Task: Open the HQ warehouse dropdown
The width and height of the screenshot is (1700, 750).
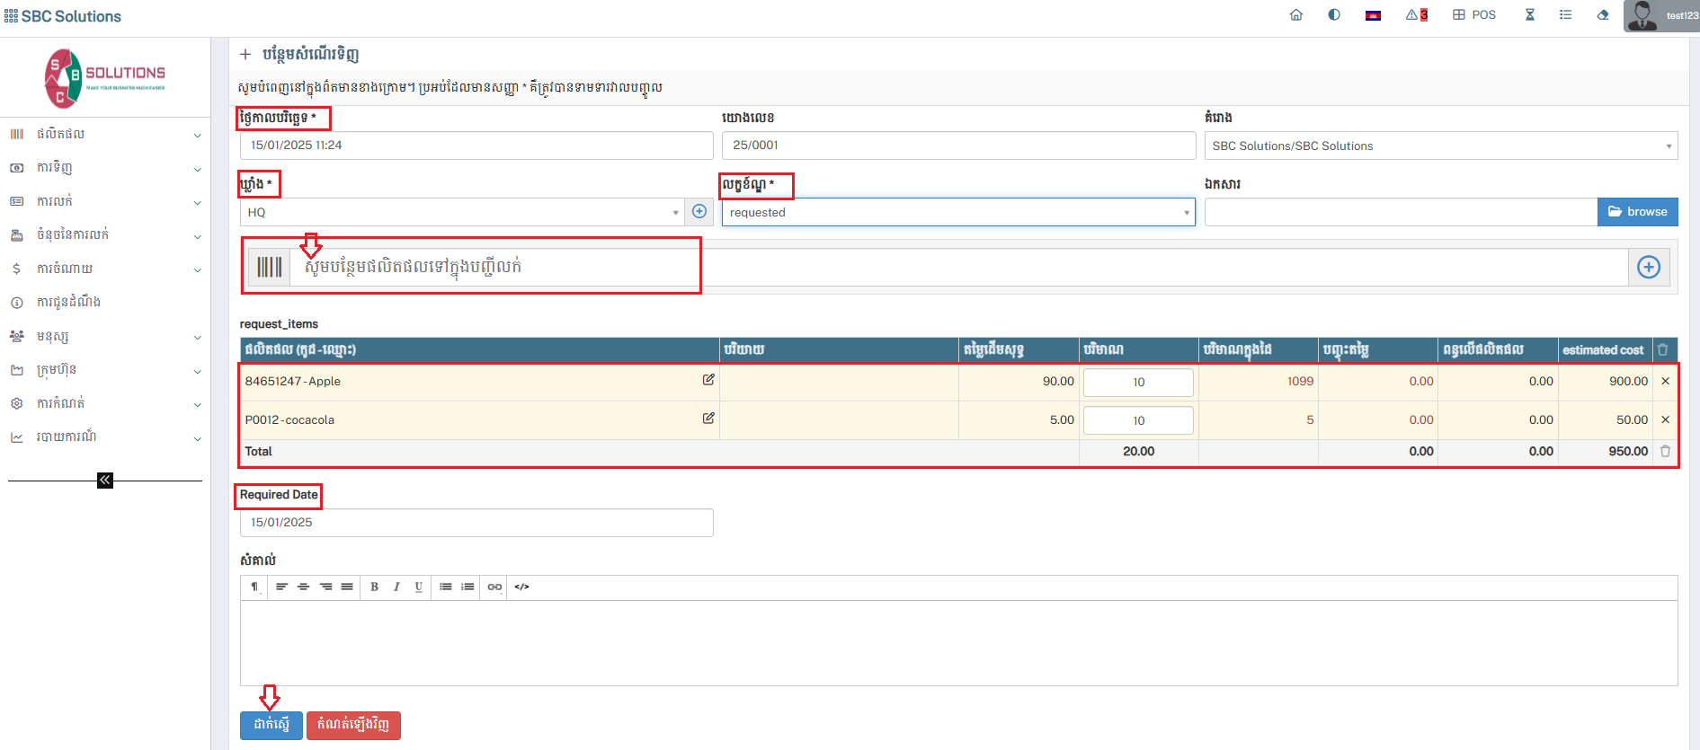Action: tap(462, 213)
